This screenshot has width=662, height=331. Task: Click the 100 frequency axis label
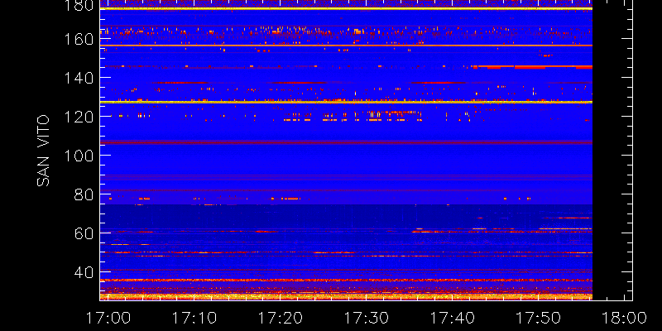point(79,156)
